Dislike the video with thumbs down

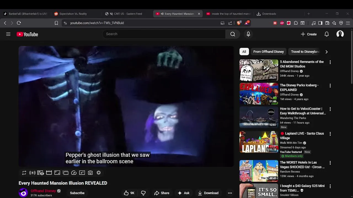143,193
